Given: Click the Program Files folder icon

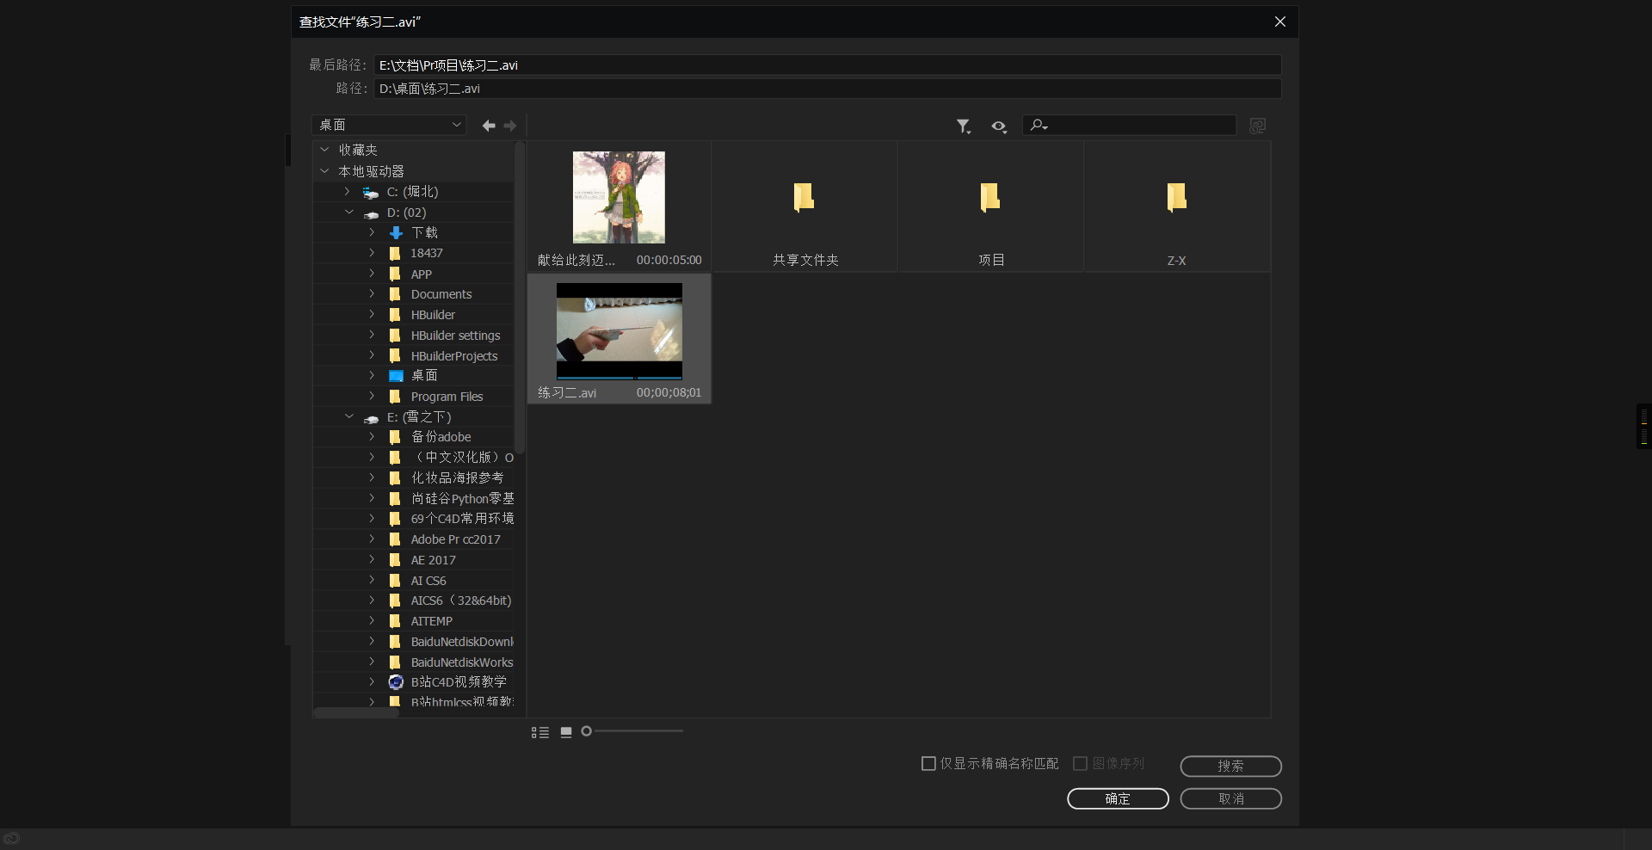Looking at the screenshot, I should coord(395,397).
